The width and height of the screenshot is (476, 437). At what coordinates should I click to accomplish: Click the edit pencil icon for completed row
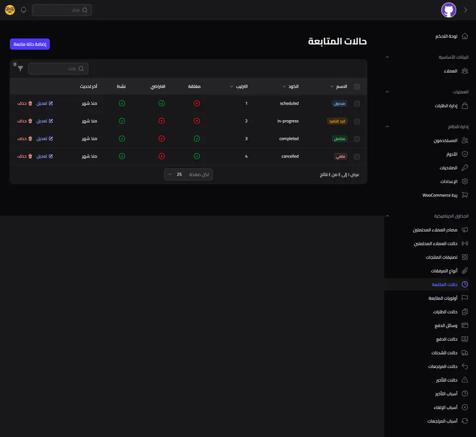pos(51,139)
